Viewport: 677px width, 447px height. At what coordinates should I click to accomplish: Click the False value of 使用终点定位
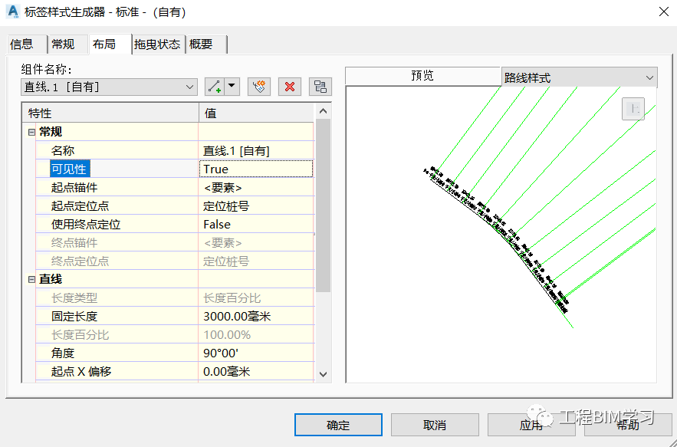(x=255, y=225)
